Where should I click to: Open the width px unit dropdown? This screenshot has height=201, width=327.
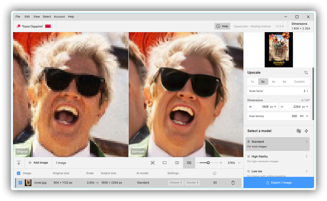(x=273, y=107)
